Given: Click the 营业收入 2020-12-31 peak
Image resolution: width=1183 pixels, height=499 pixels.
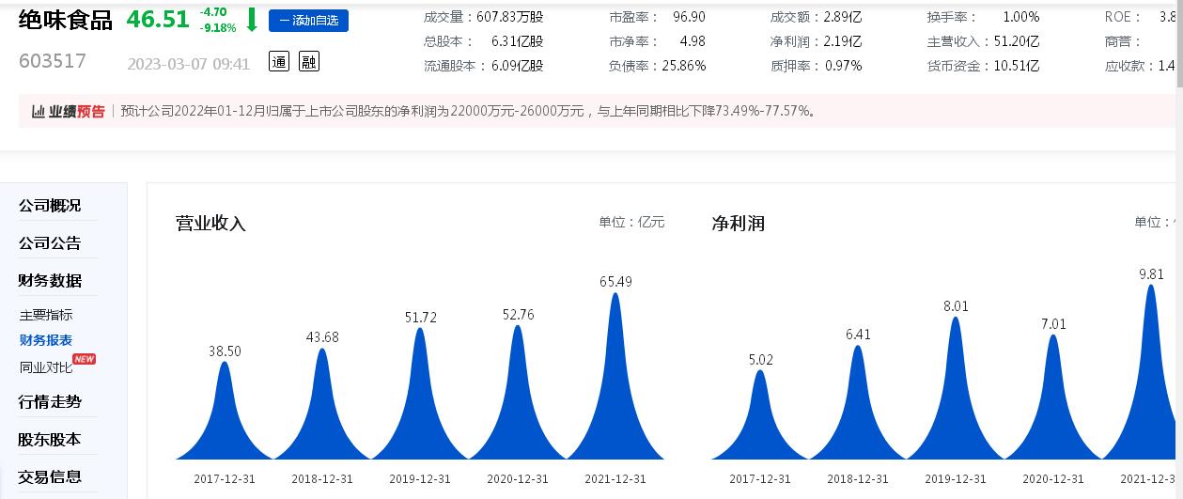Looking at the screenshot, I should (518, 393).
